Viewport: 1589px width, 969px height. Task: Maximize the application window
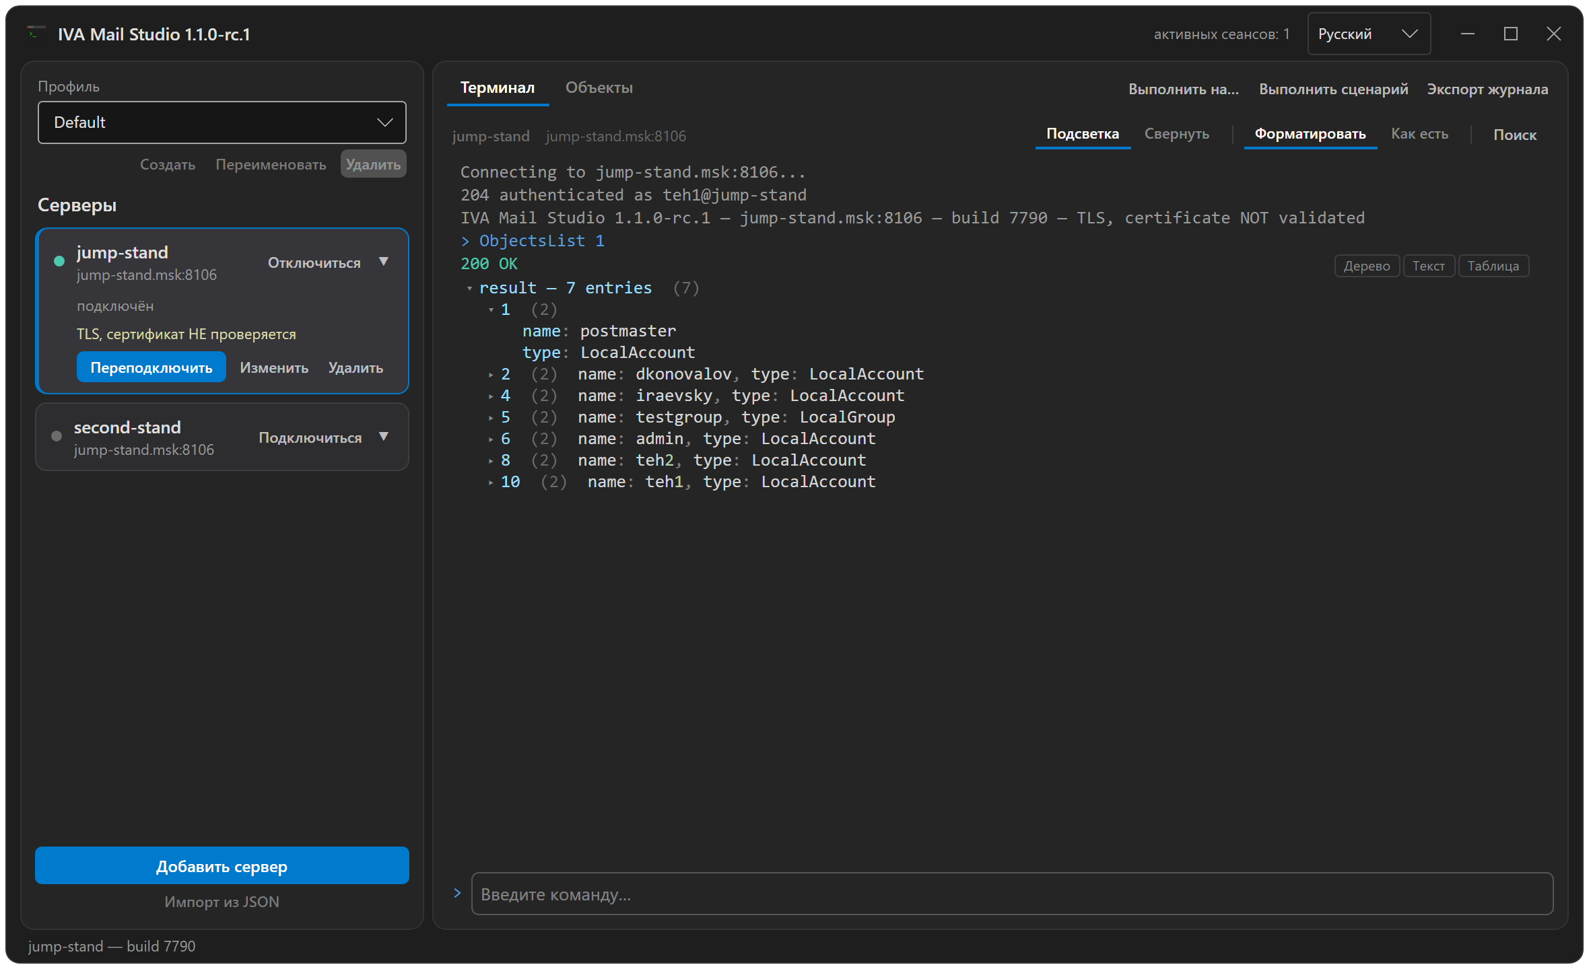click(1511, 34)
